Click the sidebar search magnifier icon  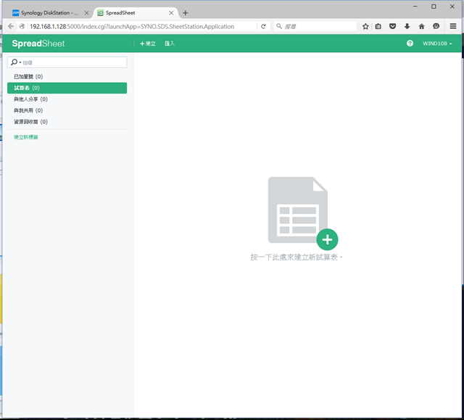[x=14, y=62]
